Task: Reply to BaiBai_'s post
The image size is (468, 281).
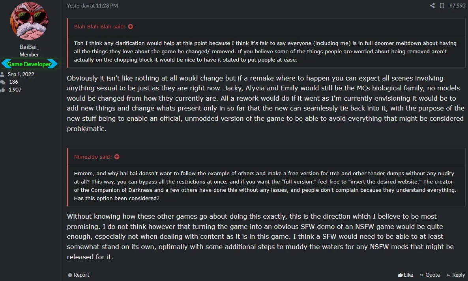Action: point(456,275)
